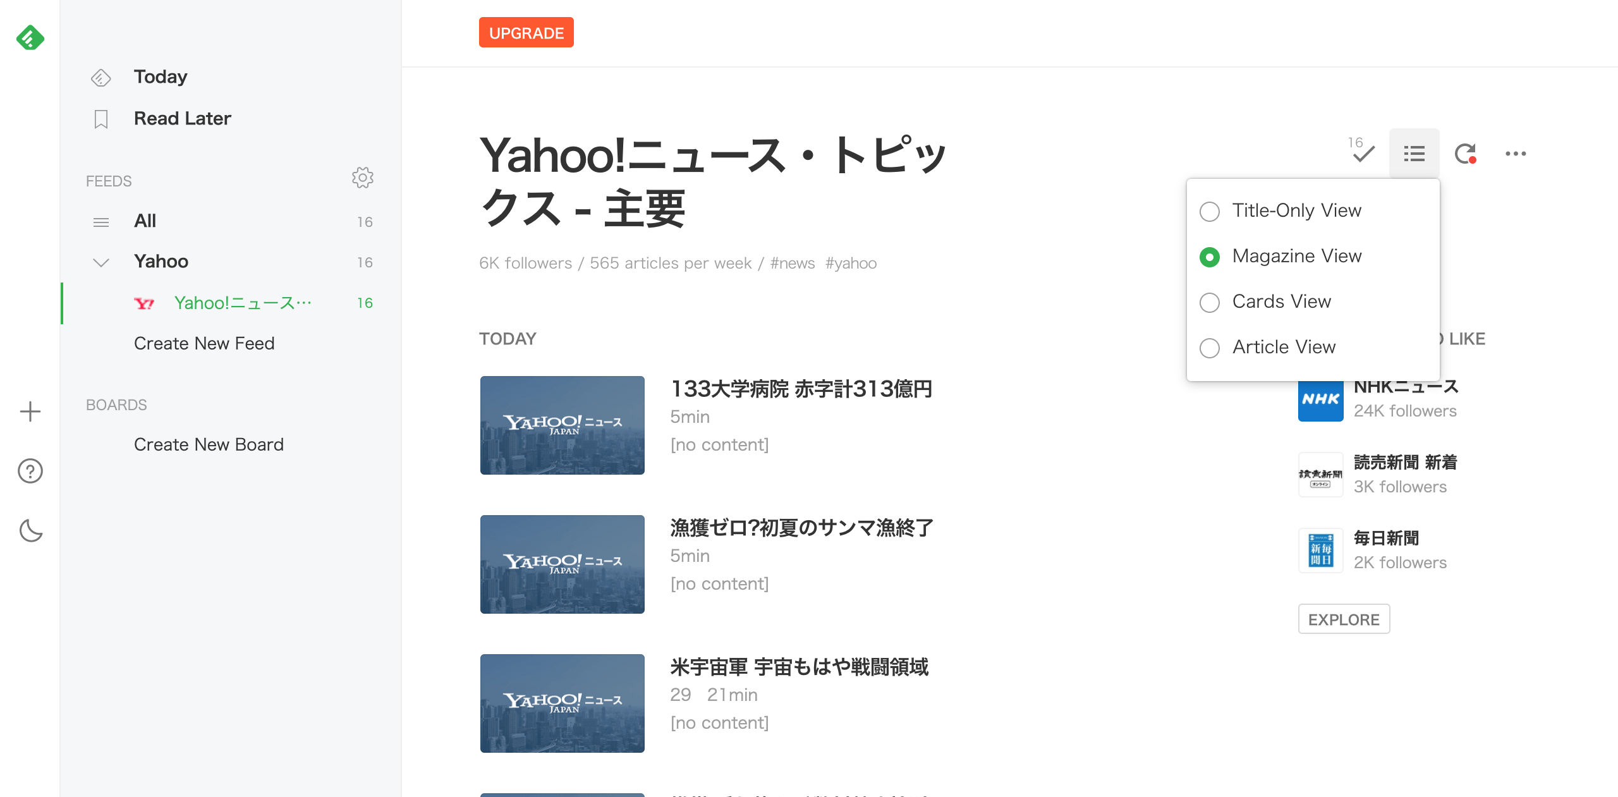Image resolution: width=1618 pixels, height=797 pixels.
Task: Open article 漁獲ゼロ?初夏のサンマ漁終了
Action: [x=801, y=528]
